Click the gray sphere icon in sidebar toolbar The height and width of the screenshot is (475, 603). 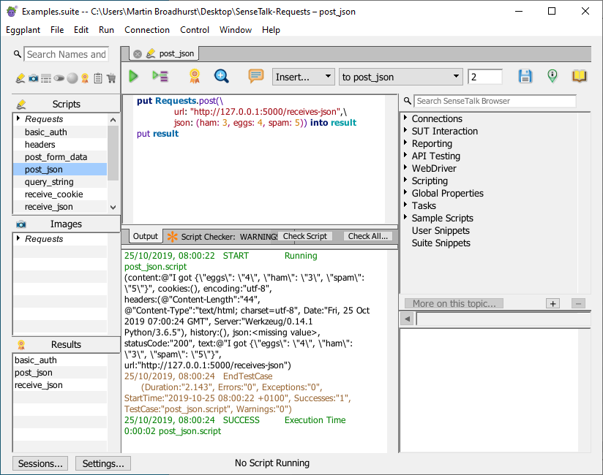(x=72, y=78)
